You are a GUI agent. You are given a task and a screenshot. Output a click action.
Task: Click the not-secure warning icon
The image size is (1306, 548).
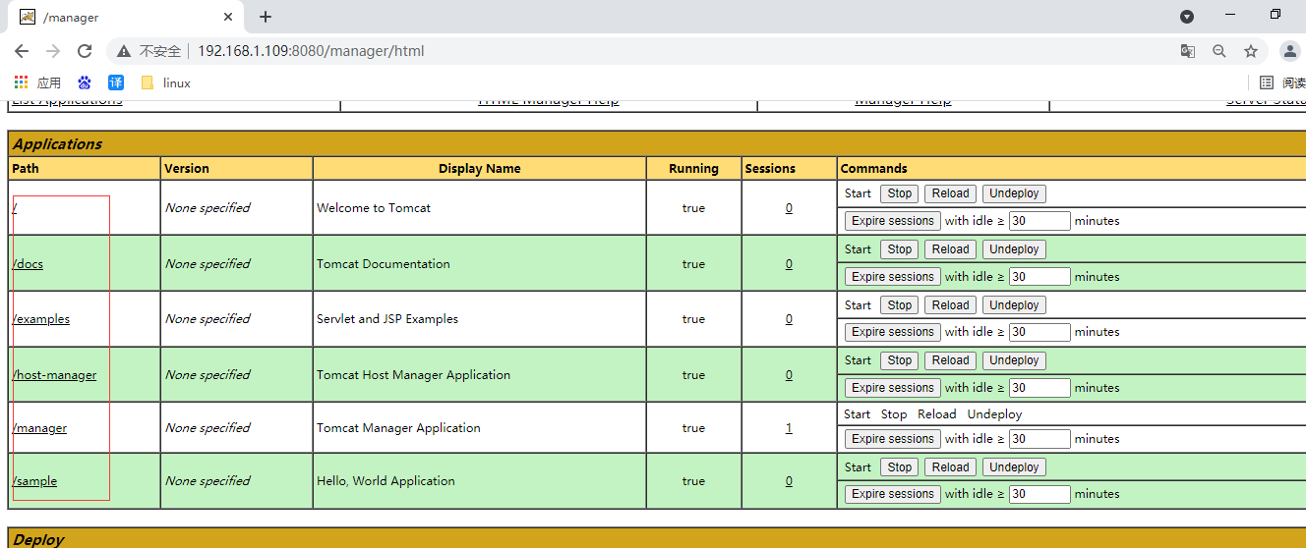[124, 51]
